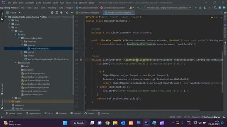This screenshot has width=227, height=127.
Task: Open TODO tool window
Action: coord(49,114)
